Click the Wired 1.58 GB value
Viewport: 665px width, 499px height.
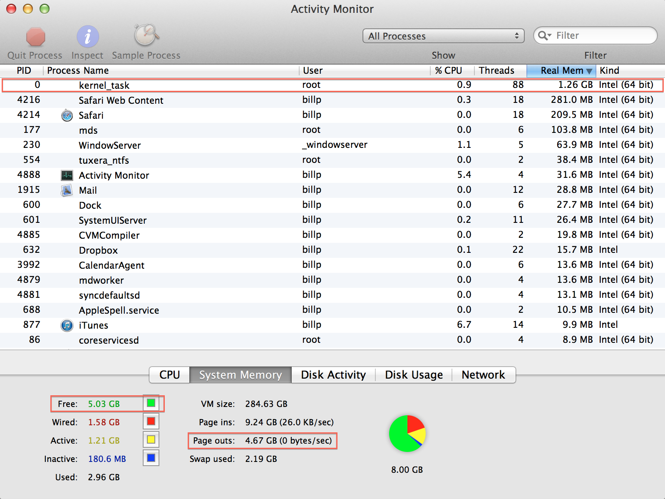click(104, 422)
